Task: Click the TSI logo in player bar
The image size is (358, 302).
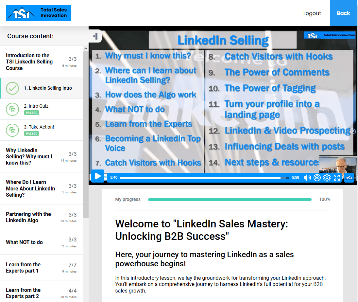Action: pyautogui.click(x=349, y=178)
